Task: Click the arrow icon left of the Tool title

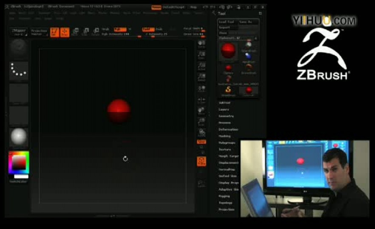Action: pyautogui.click(x=213, y=14)
